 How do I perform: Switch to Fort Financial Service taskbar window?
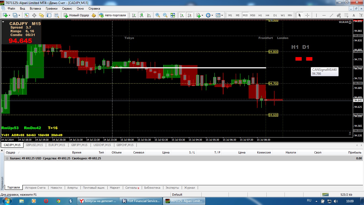(x=141, y=201)
